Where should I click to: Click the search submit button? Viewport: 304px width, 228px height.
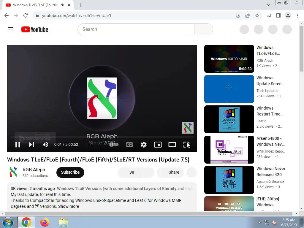(204, 29)
